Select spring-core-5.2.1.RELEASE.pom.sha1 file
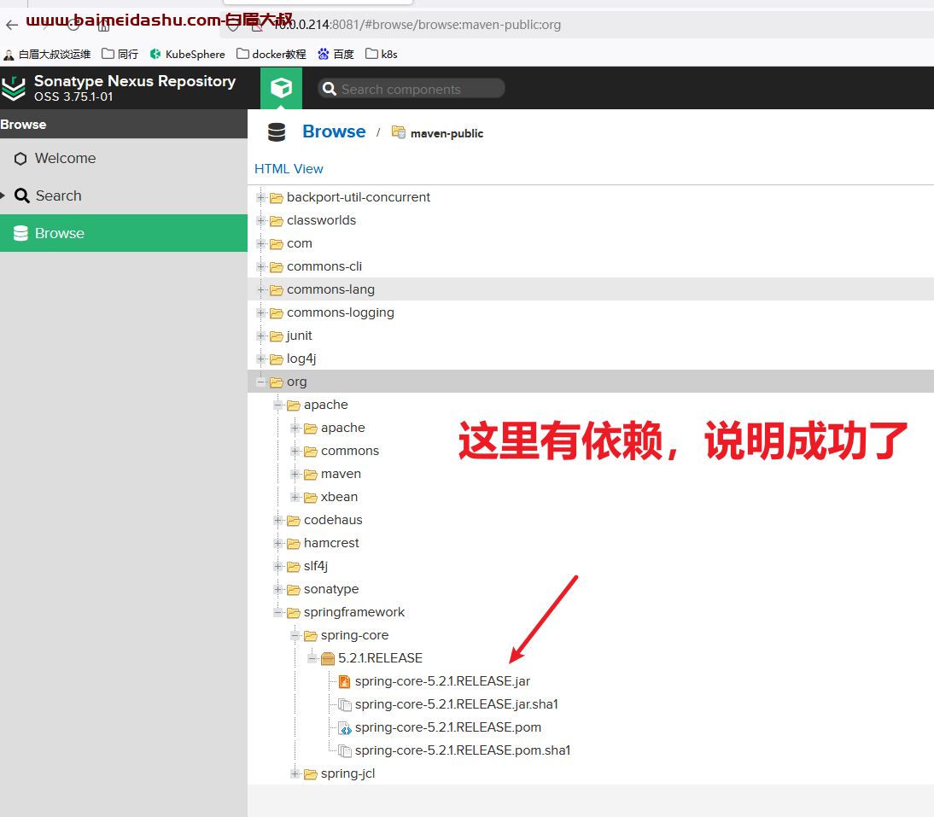This screenshot has width=934, height=817. 463,751
